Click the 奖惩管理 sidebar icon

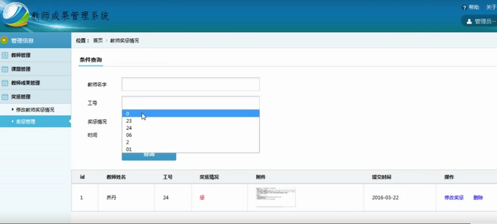pyautogui.click(x=5, y=97)
